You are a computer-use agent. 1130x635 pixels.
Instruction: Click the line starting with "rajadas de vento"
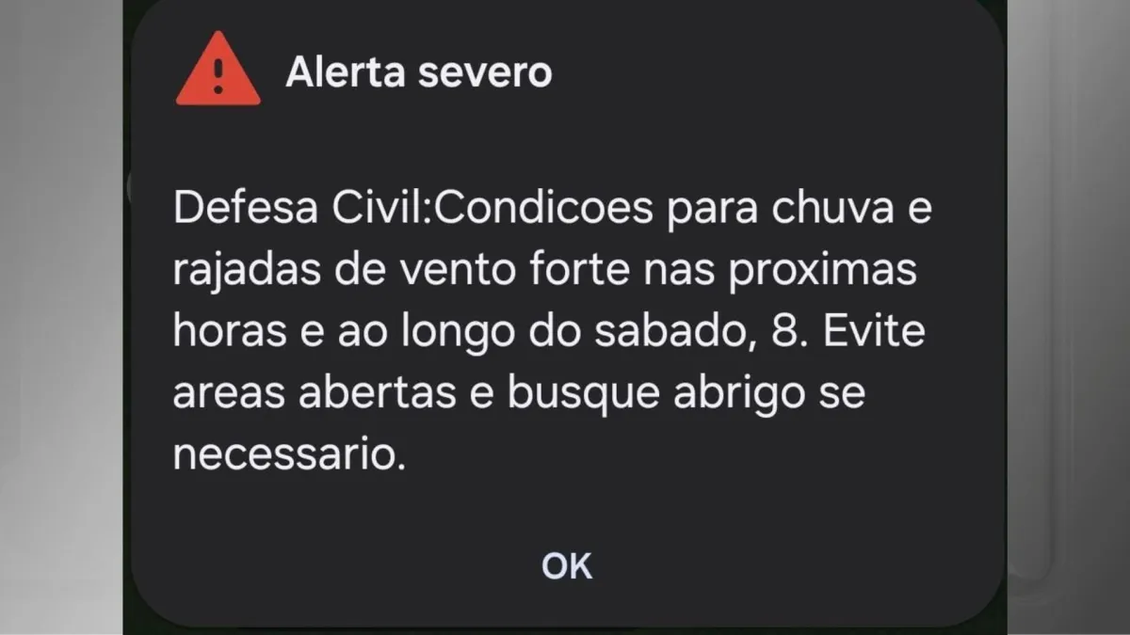545,272
